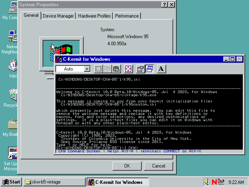Click the 'Type ? or HELP for help.' line
249x187 pixels.
click(x=84, y=145)
